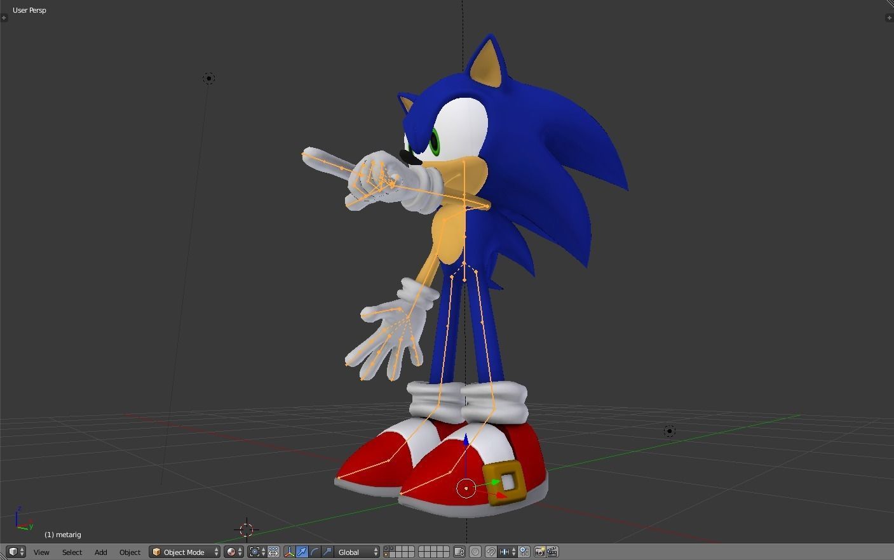Screen dimensions: 894x560
Task: Select the lamp object near right grid
Action: coord(669,431)
